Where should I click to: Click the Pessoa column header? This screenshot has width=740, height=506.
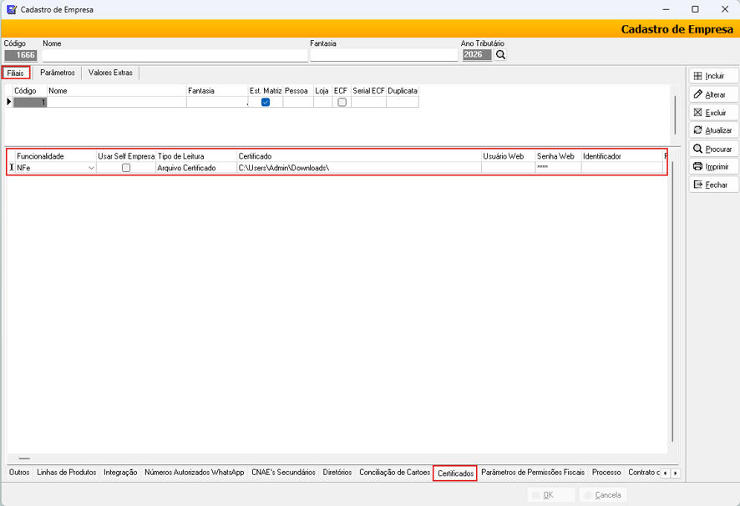(x=298, y=91)
